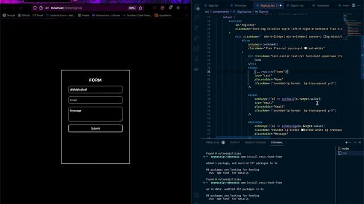
Task: Click the browser forward button
Action: click(x=13, y=8)
